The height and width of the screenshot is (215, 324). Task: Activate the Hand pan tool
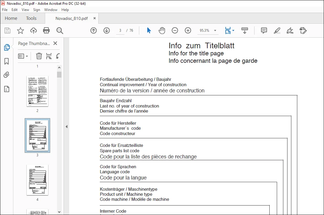point(162,31)
